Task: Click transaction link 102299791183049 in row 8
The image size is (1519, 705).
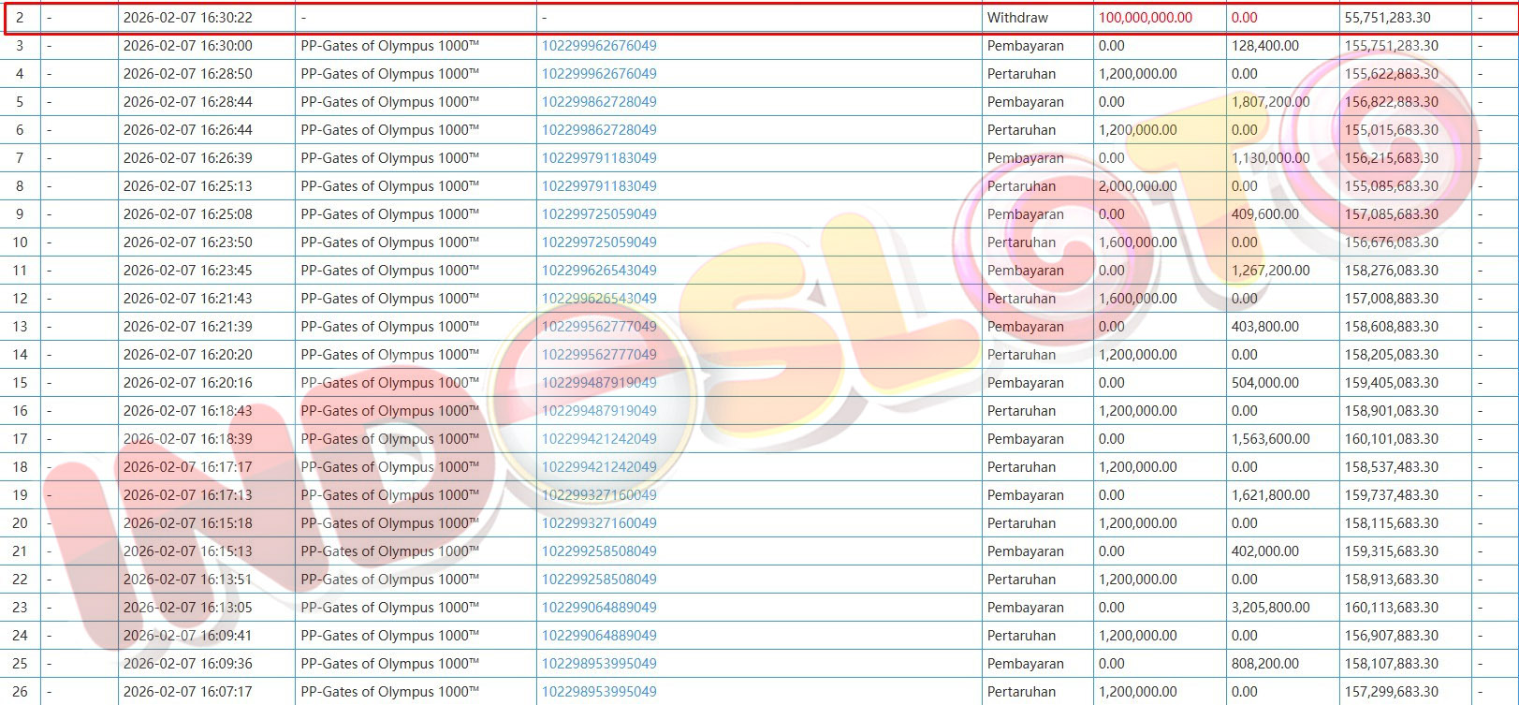Action: [599, 186]
